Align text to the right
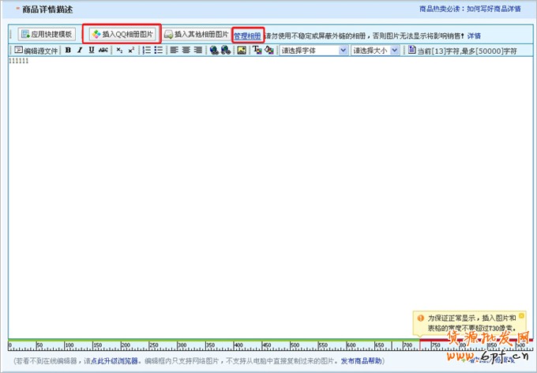This screenshot has height=373, width=537. click(x=198, y=50)
